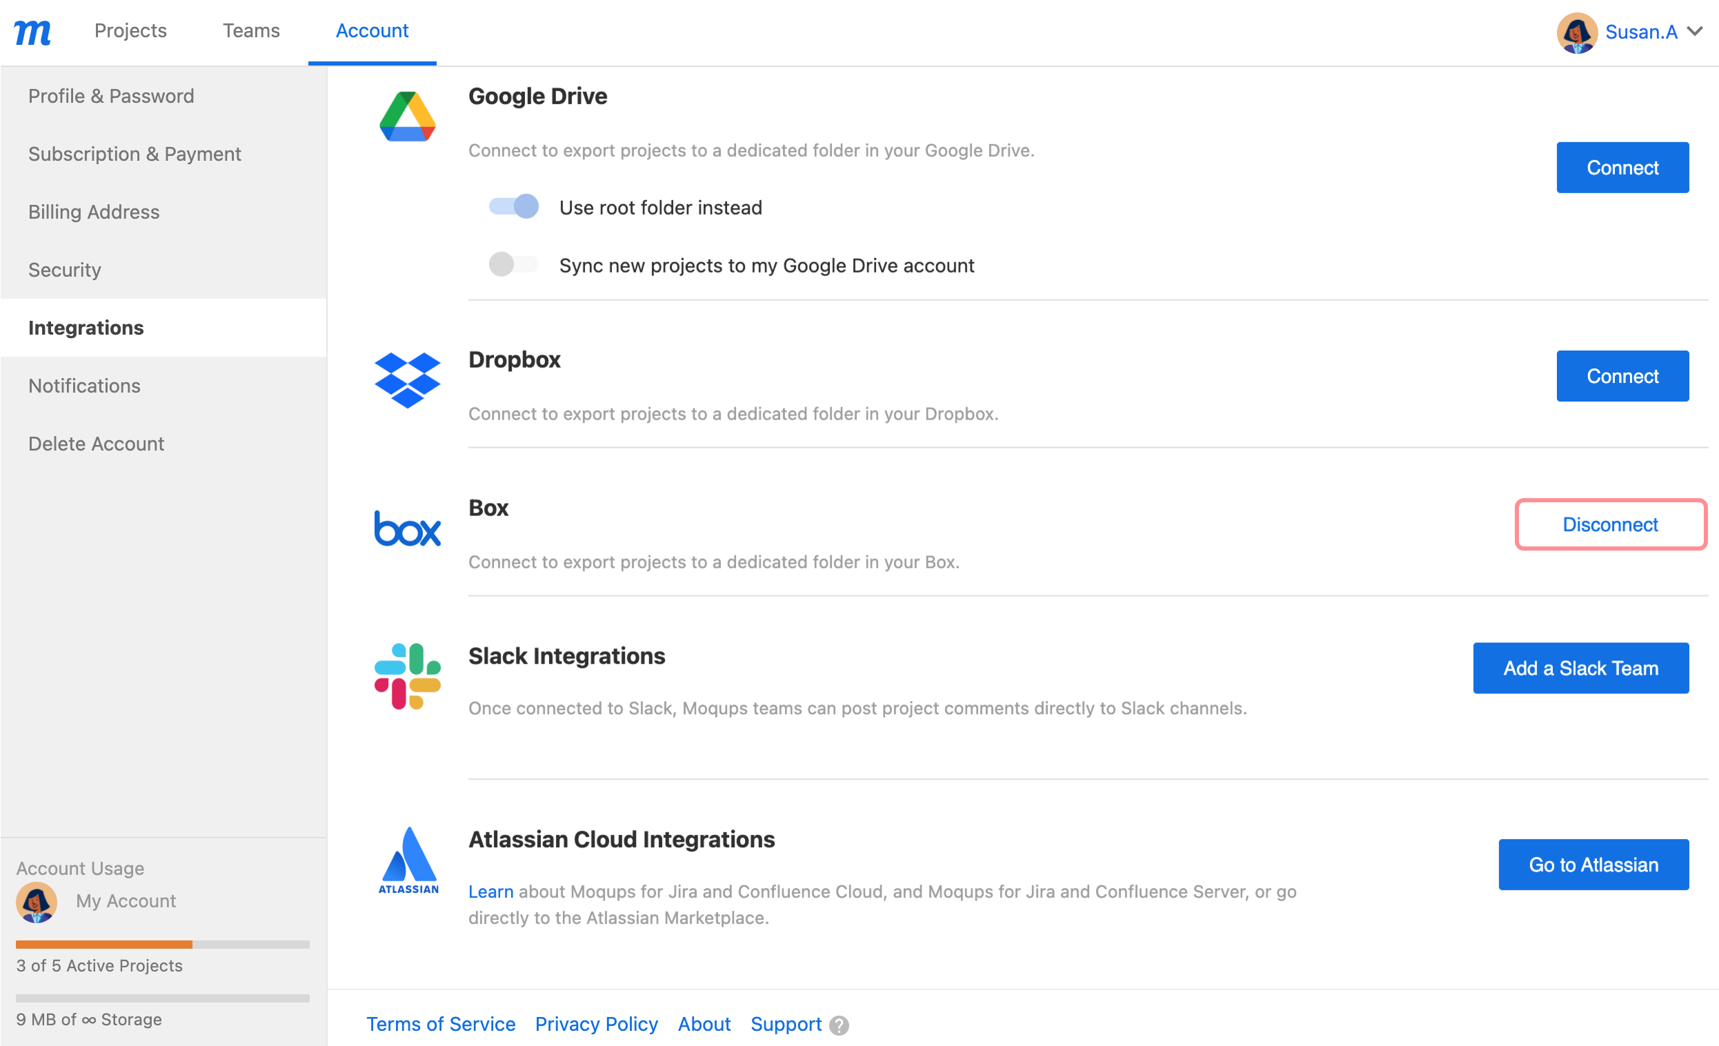The width and height of the screenshot is (1719, 1046).
Task: Expand the Susan.A user menu chevron
Action: coord(1696,32)
